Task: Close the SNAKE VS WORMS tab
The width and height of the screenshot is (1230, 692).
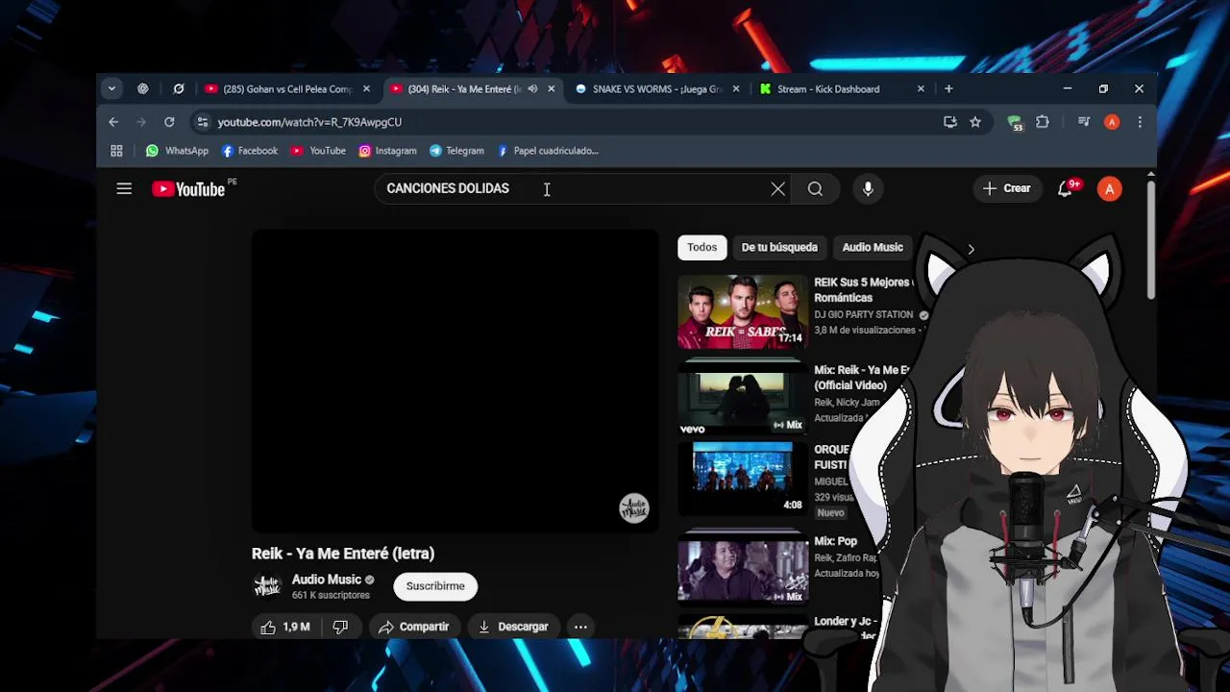Action: (736, 88)
